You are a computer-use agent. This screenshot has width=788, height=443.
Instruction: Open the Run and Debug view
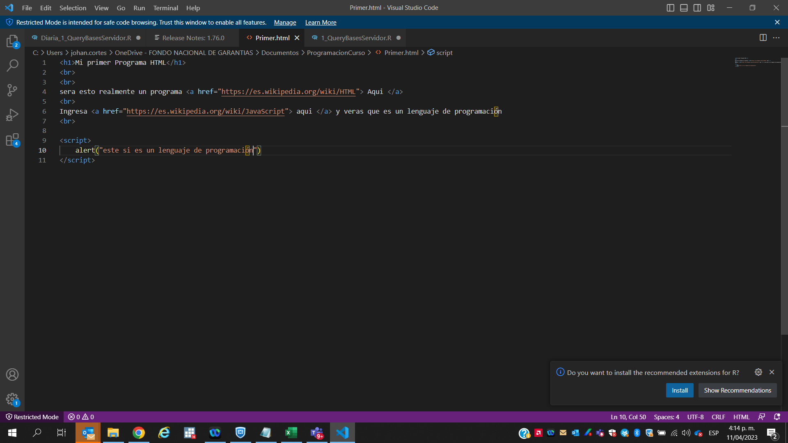(x=12, y=115)
